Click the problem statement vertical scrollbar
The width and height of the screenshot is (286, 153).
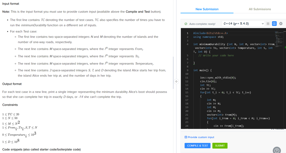pyautogui.click(x=173, y=73)
